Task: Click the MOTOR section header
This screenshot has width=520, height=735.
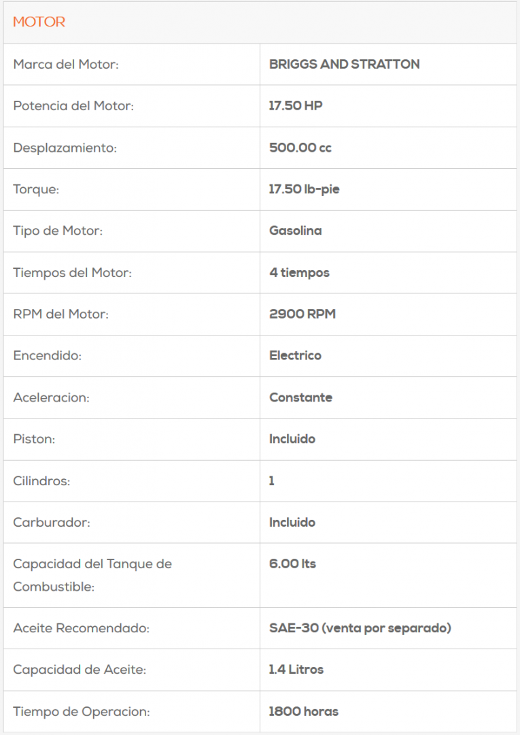Action: point(39,22)
